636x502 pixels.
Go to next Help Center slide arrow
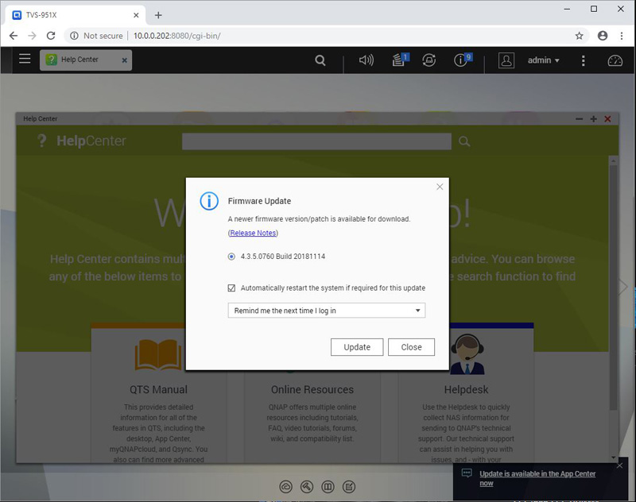tap(622, 287)
